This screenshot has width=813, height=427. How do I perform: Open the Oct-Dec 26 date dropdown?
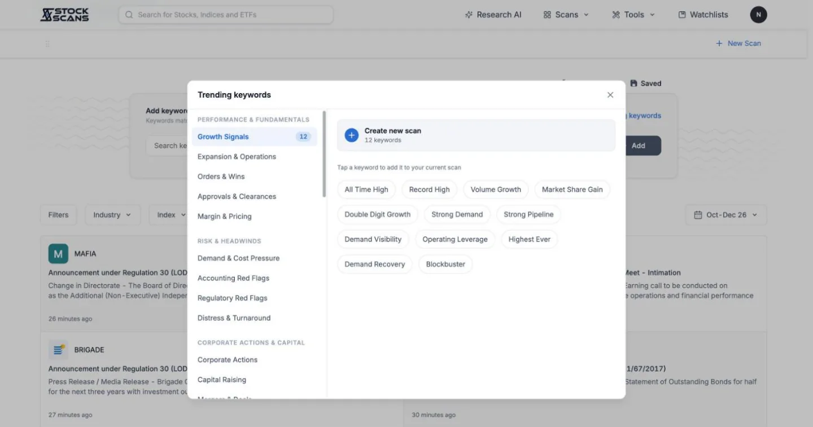726,215
